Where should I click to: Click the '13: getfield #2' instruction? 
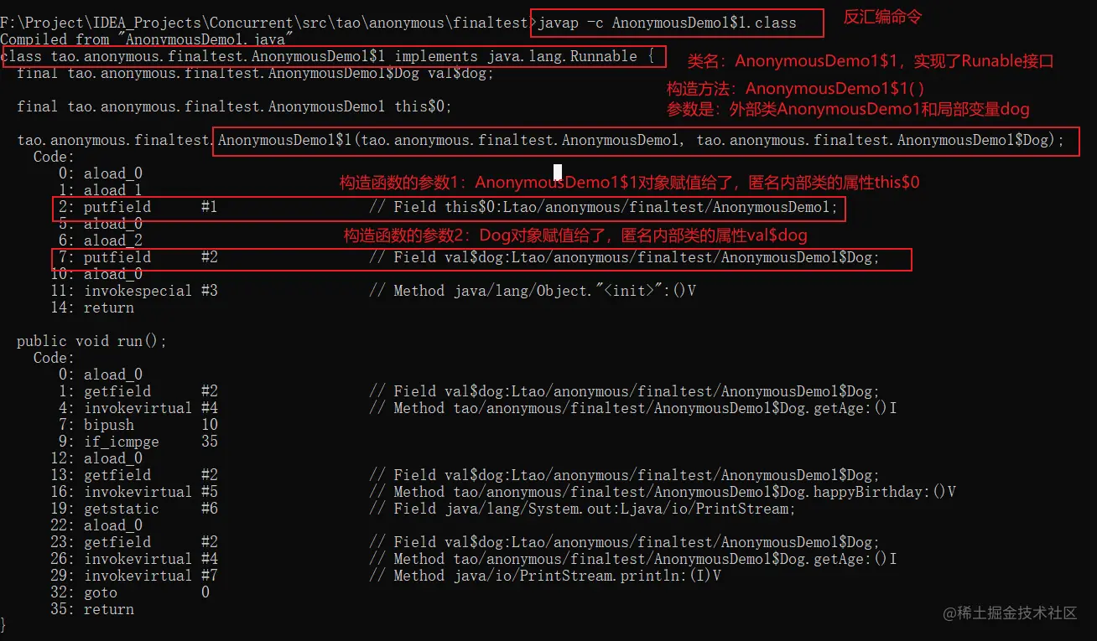(134, 475)
